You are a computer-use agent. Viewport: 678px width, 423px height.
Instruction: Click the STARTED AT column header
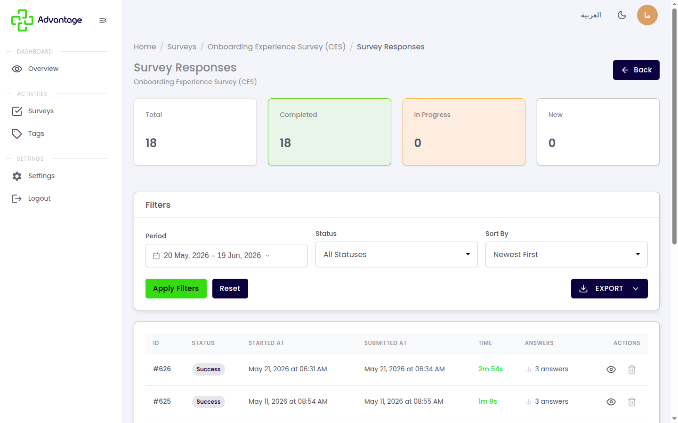point(266,343)
